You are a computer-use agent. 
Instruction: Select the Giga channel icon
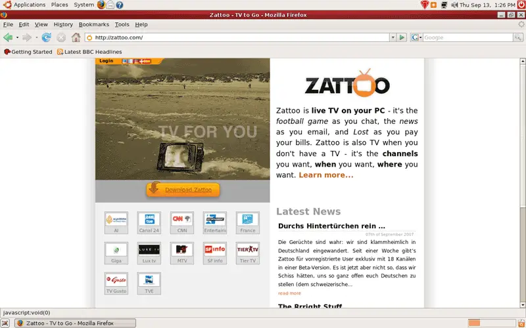(x=116, y=253)
